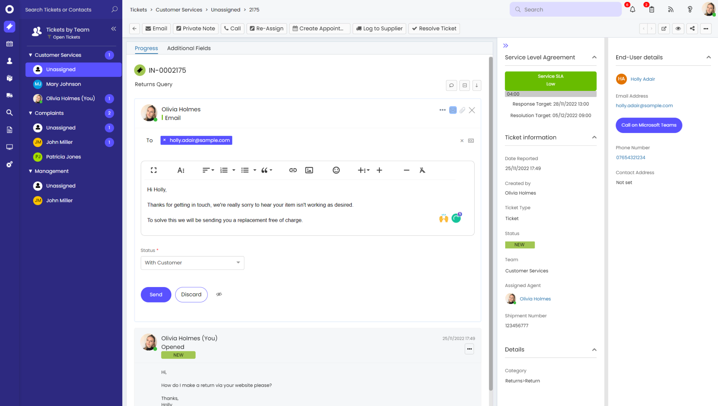The image size is (718, 406).
Task: Open ticket in new window icon
Action: [664, 28]
